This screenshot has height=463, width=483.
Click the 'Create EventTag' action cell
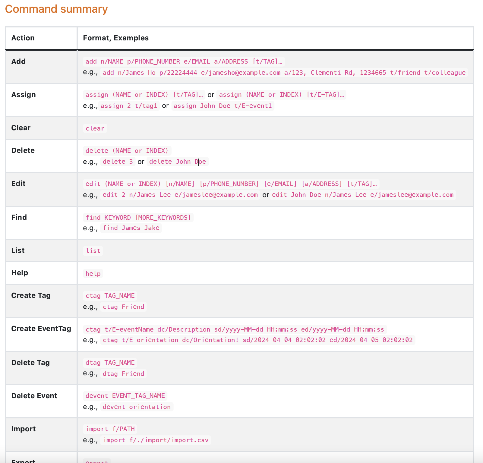coord(41,335)
